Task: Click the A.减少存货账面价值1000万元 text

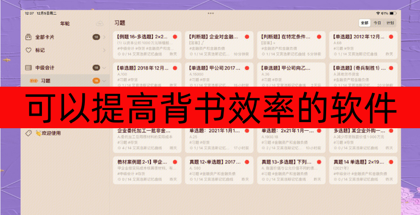Action: 358,137
